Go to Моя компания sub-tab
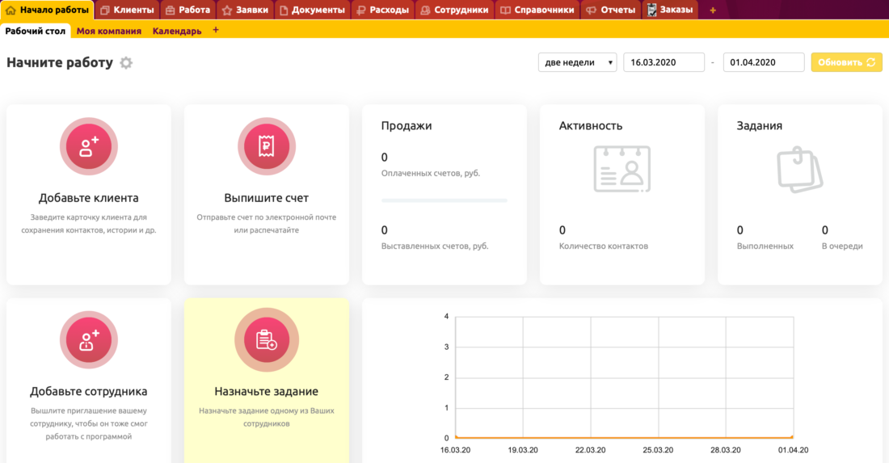This screenshot has width=889, height=463. [x=109, y=31]
